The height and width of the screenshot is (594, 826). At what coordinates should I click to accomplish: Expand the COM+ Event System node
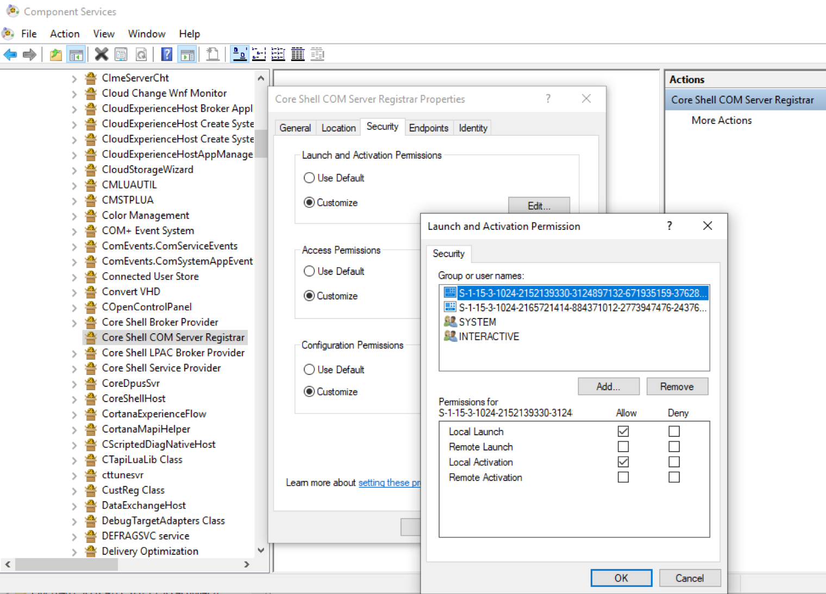(x=74, y=231)
